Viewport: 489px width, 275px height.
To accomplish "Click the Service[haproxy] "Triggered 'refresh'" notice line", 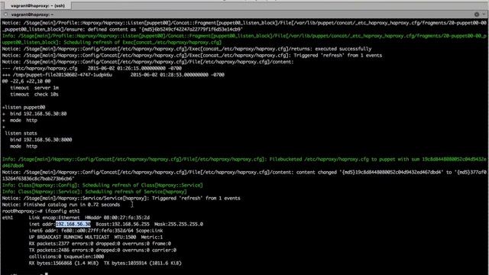I will pyautogui.click(x=121, y=198).
